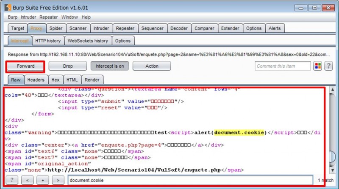Switch to the Hex view tab
Viewport: 339px width, 189px height.
pos(56,80)
